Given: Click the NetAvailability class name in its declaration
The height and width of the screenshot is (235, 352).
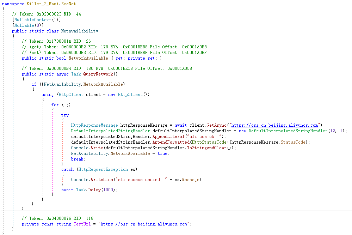Looking at the screenshot, I should [x=80, y=31].
